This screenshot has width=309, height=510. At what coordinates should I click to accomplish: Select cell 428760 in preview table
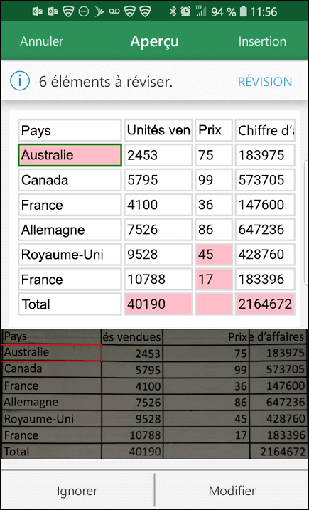[x=265, y=255]
